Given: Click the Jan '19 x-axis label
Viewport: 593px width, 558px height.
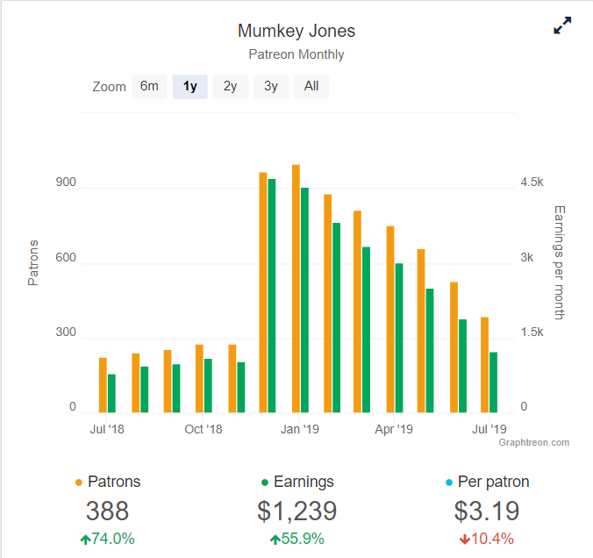Looking at the screenshot, I should pos(299,429).
